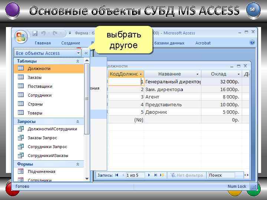
Task: Save using the quick access toolbar icon
Action: coord(35,33)
